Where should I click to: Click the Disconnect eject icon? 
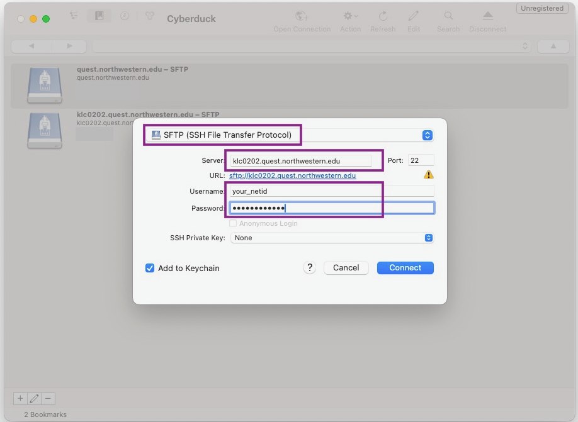coord(487,16)
